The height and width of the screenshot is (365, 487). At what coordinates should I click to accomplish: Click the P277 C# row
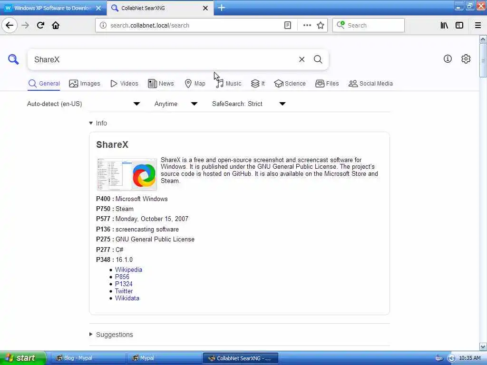click(110, 250)
